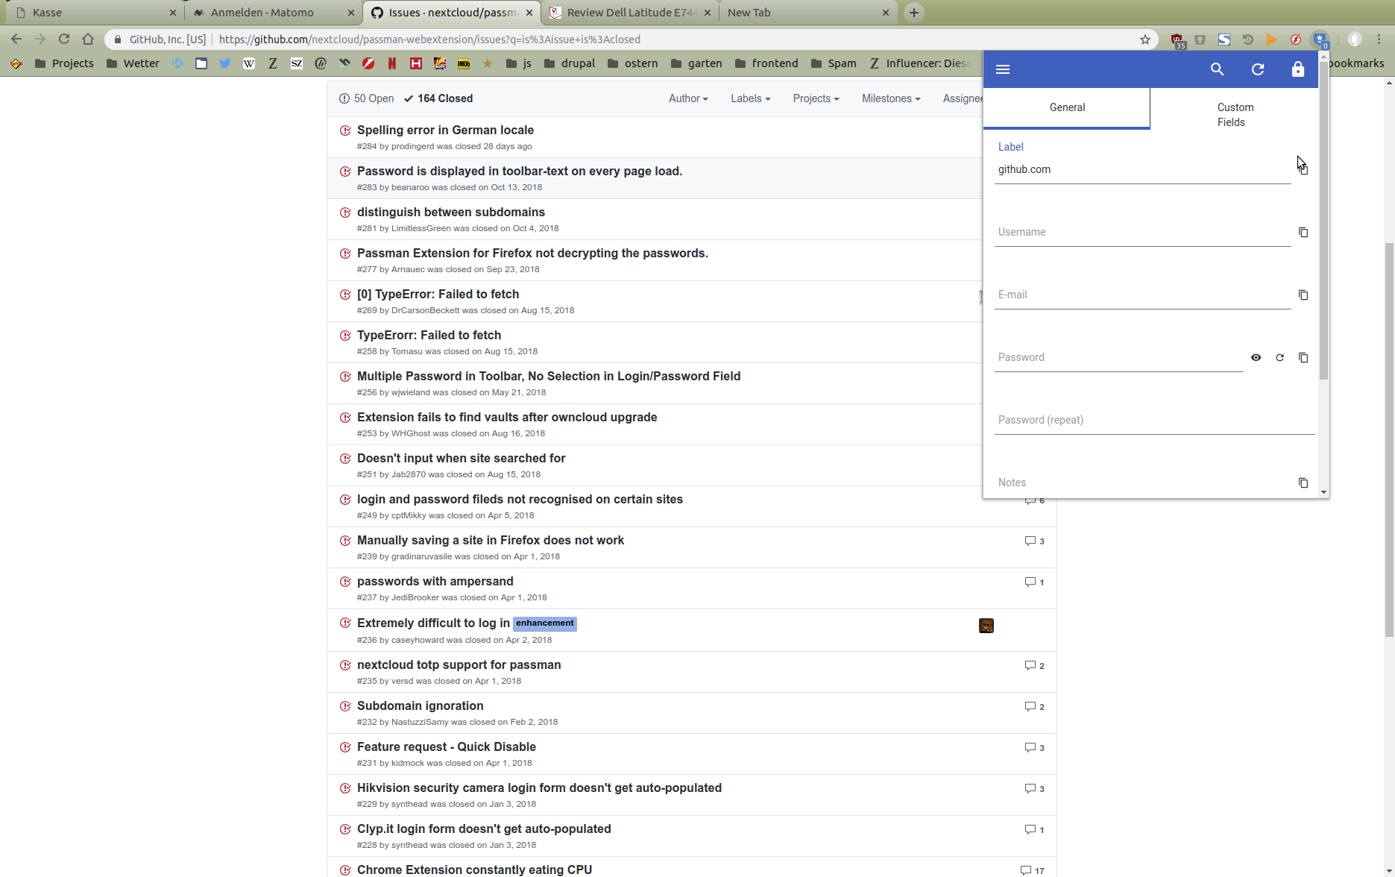Open the drupal bookmark folder
This screenshot has width=1395, height=877.
[570, 63]
